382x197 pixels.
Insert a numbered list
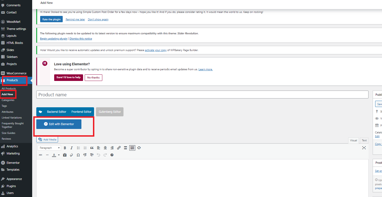pos(85,148)
